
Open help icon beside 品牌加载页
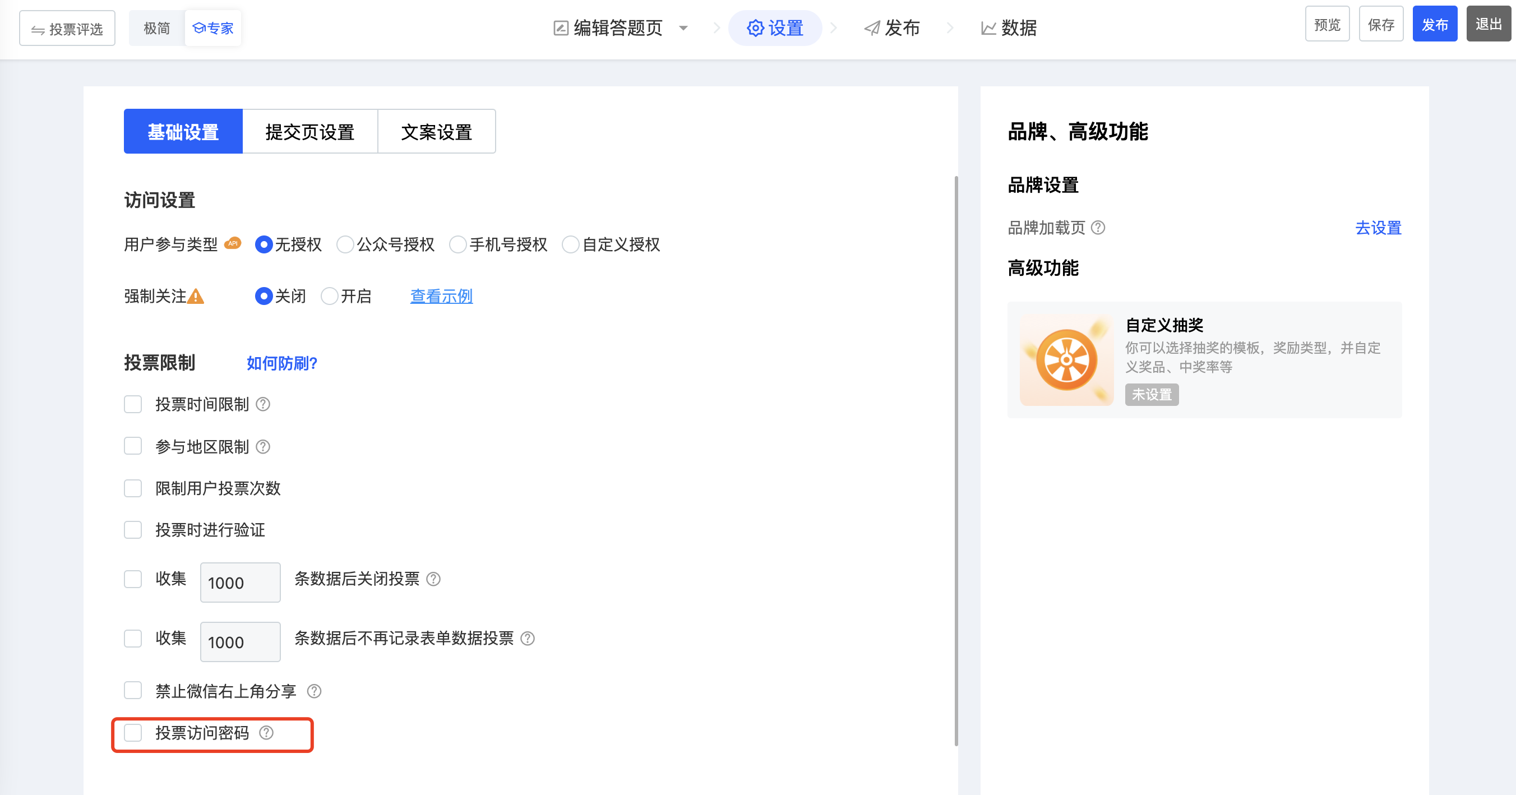click(1098, 227)
